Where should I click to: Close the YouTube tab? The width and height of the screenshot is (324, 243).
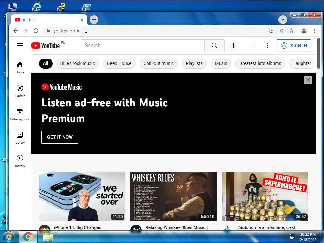tap(82, 20)
